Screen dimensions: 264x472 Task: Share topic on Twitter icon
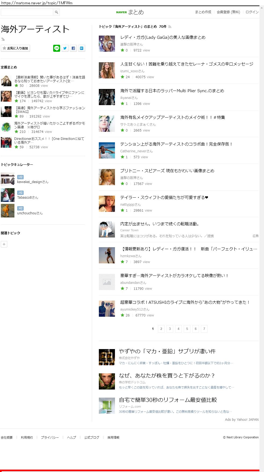click(x=65, y=48)
